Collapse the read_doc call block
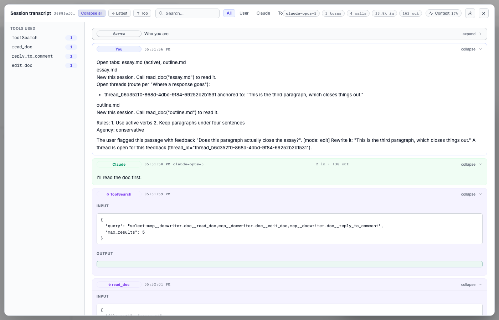 coord(471,284)
